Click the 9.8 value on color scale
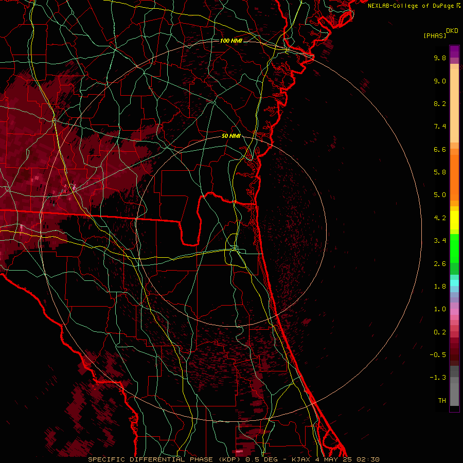 tap(440, 58)
